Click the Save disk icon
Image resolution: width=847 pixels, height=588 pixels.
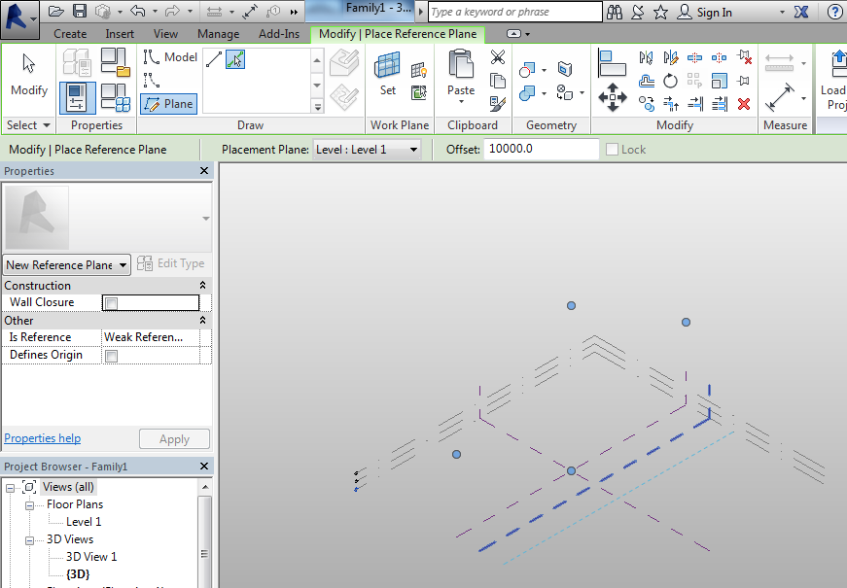click(80, 12)
